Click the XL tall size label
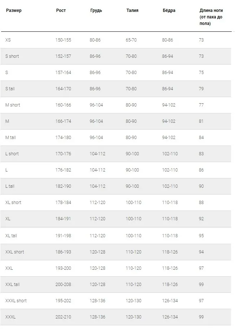The height and width of the screenshot is (334, 235). tap(11, 235)
